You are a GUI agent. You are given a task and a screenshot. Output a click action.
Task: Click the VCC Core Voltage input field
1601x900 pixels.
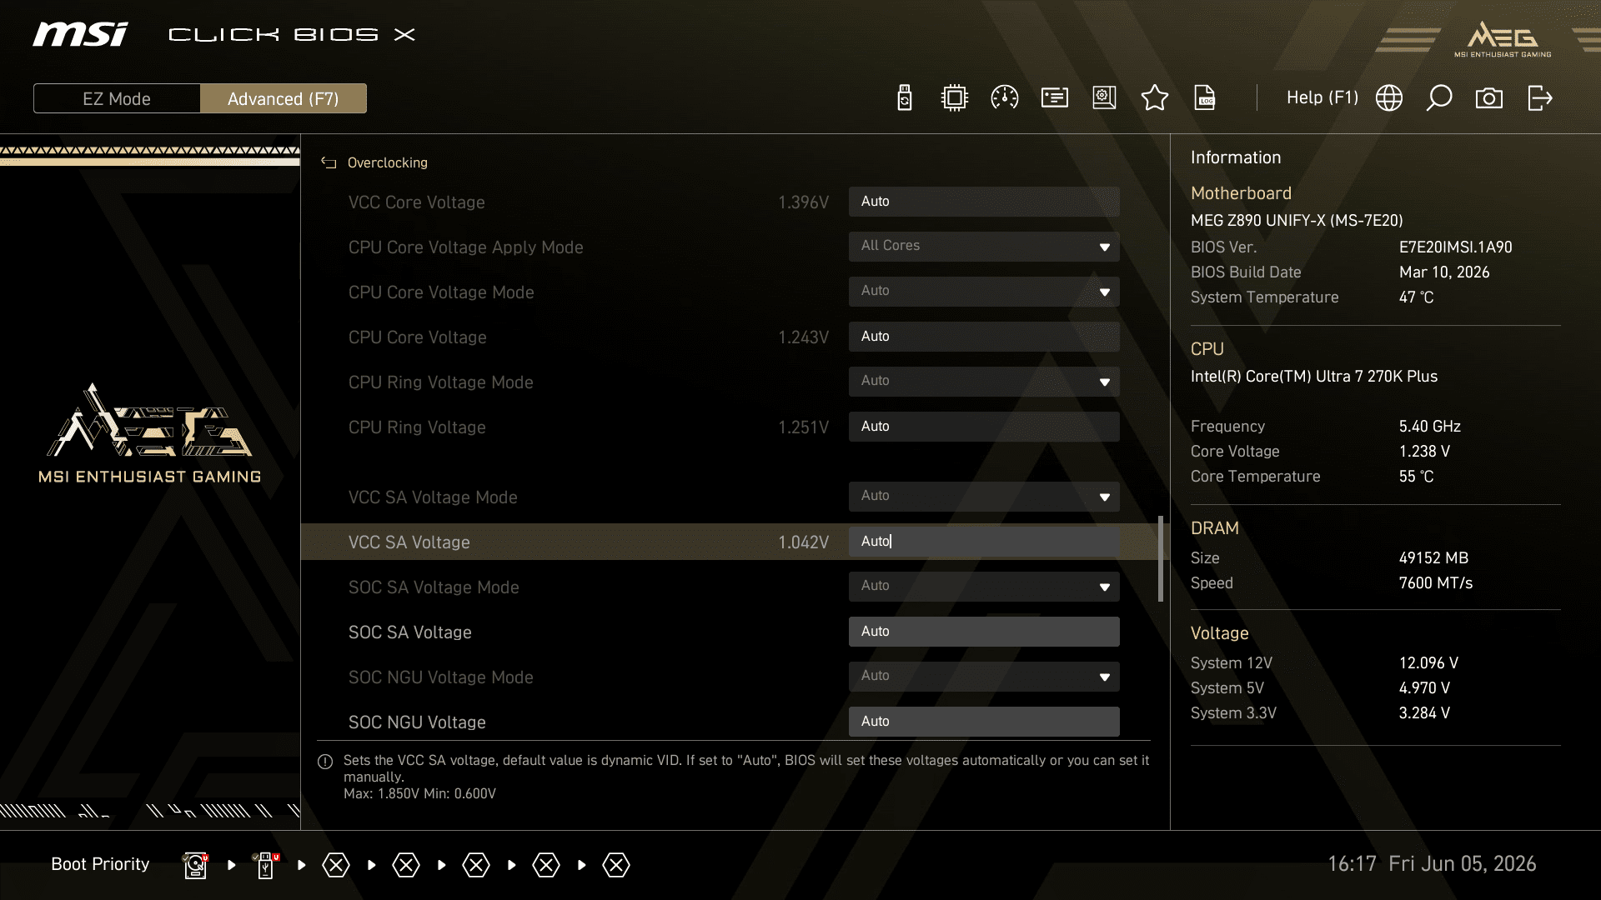pyautogui.click(x=984, y=202)
